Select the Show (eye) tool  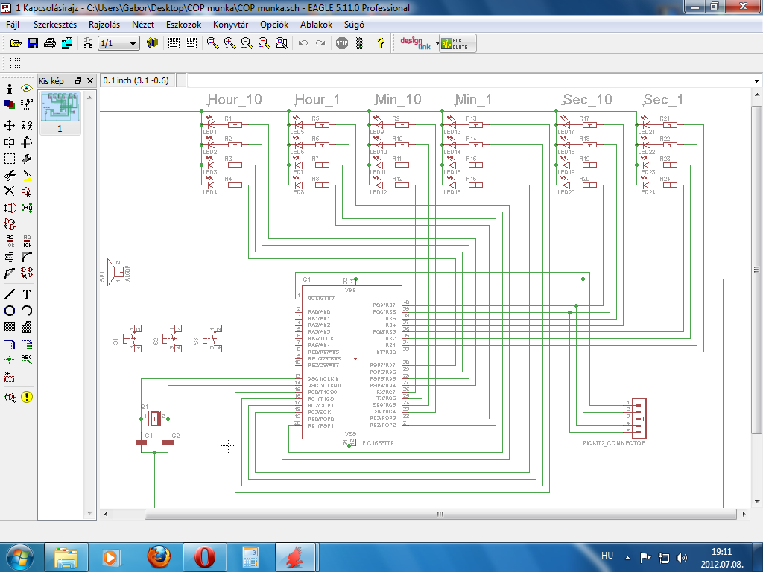pos(27,89)
